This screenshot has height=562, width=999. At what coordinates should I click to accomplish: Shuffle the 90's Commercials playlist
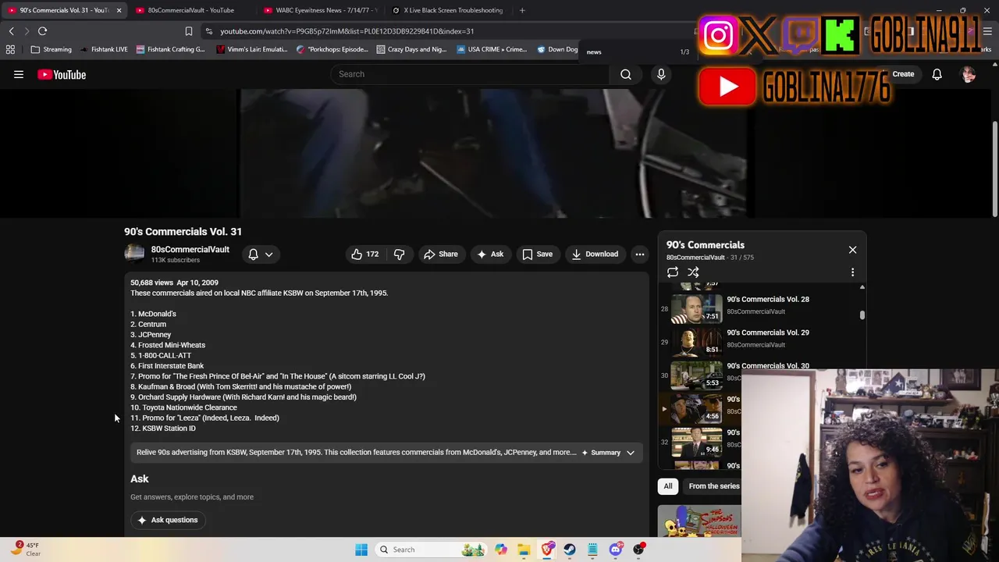693,272
